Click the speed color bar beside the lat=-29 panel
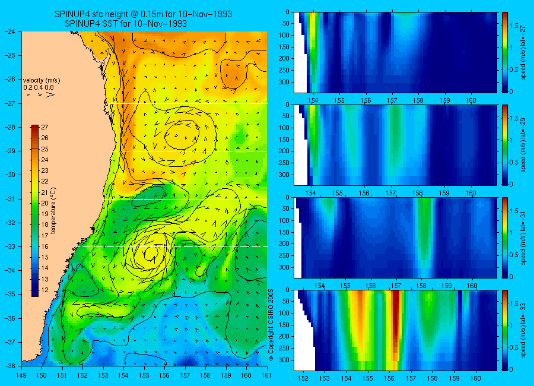534x386 pixels. click(x=505, y=145)
